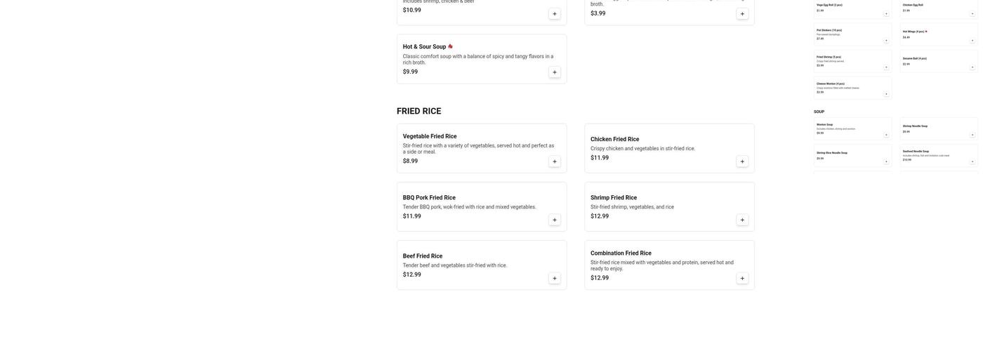This screenshot has width=983, height=351.
Task: Add Hot Wings (4 pcs) via plus
Action: pos(972,40)
